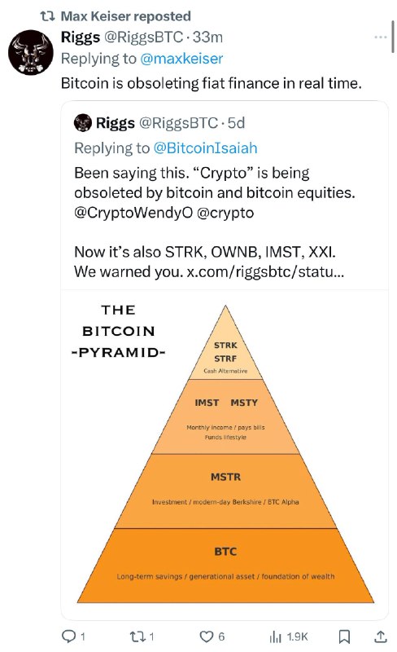Click the repost arrows icon beside Max Keiser
The image size is (397, 652).
(47, 16)
